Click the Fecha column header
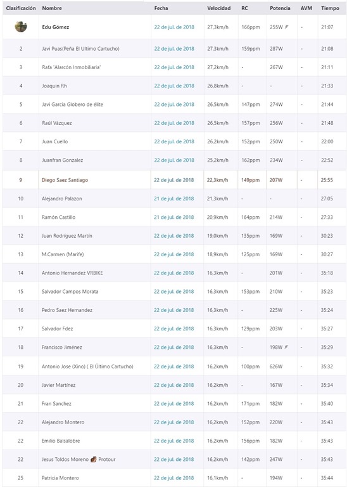The height and width of the screenshot is (487, 347). pyautogui.click(x=161, y=8)
